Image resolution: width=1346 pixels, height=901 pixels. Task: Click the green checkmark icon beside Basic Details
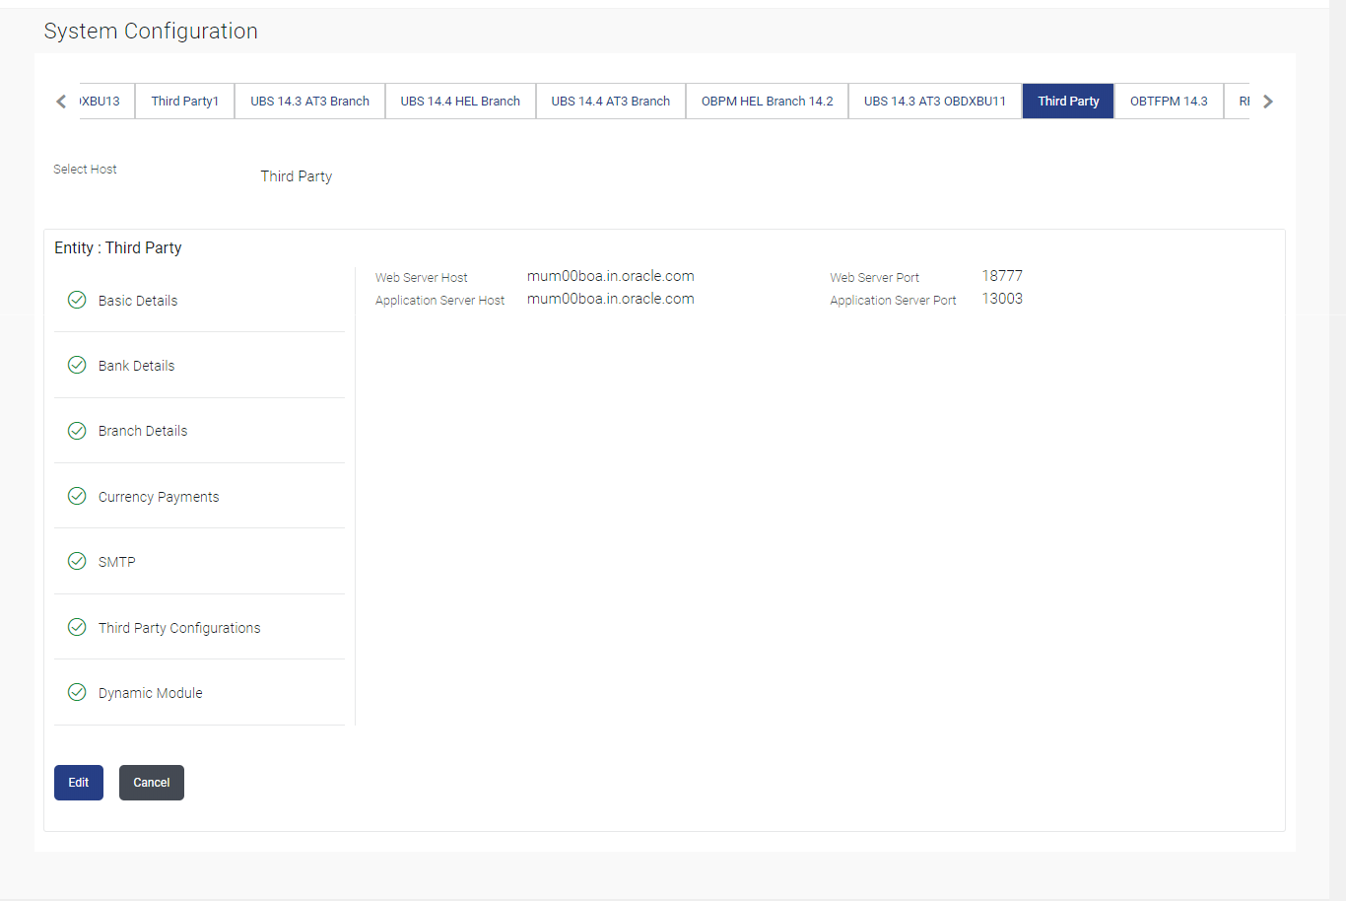coord(77,300)
